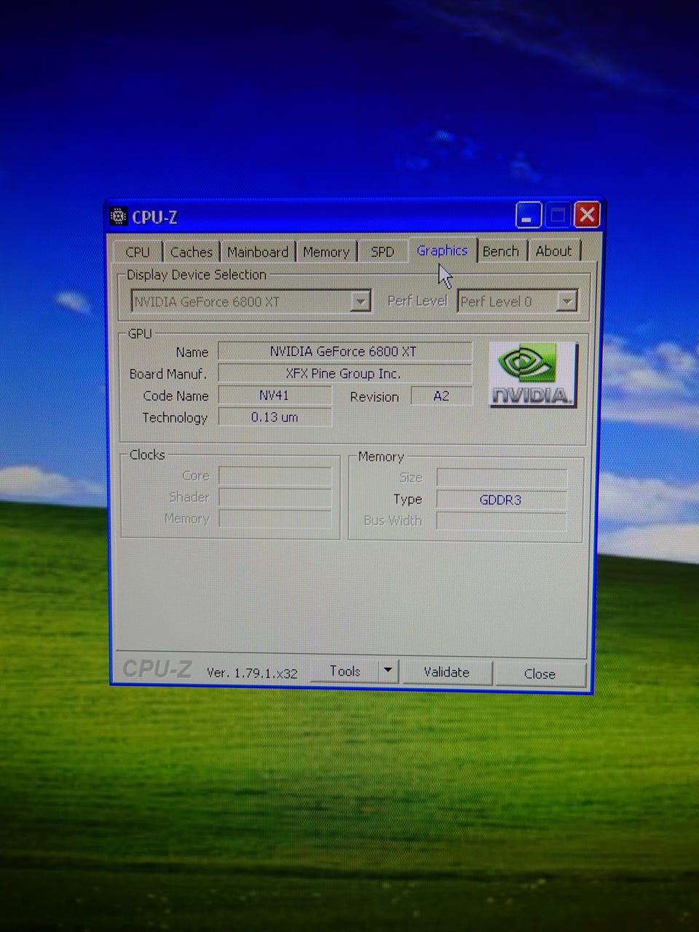The width and height of the screenshot is (699, 932).
Task: Click the Close button at bottom
Action: coord(540,674)
